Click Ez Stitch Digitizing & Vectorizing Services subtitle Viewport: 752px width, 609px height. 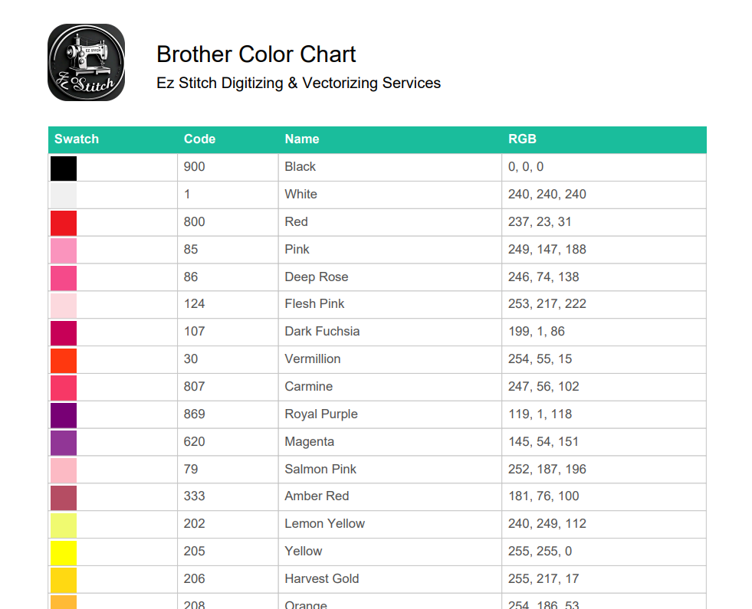coord(298,83)
